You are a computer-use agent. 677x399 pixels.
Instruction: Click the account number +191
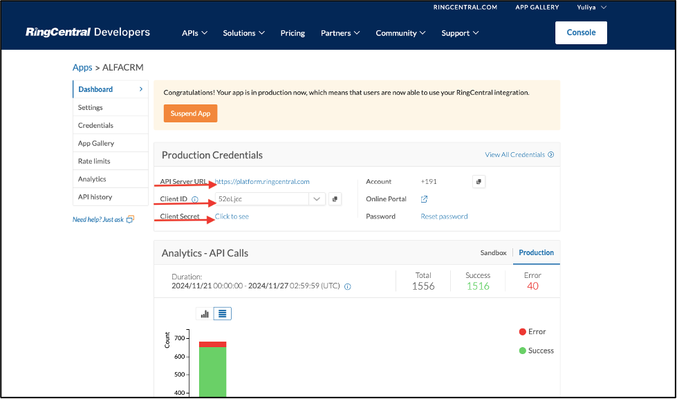click(429, 182)
